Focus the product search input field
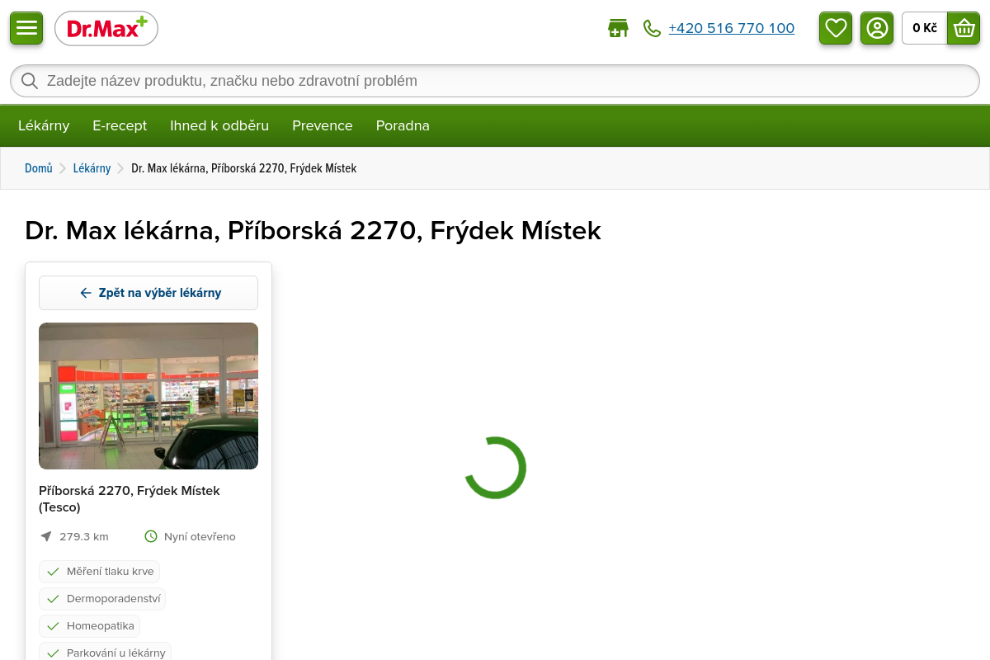This screenshot has height=660, width=990. 495,81
